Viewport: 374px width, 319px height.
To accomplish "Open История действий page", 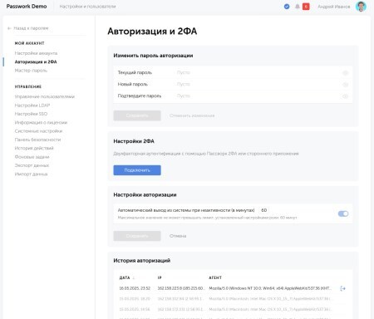I will pyautogui.click(x=34, y=148).
